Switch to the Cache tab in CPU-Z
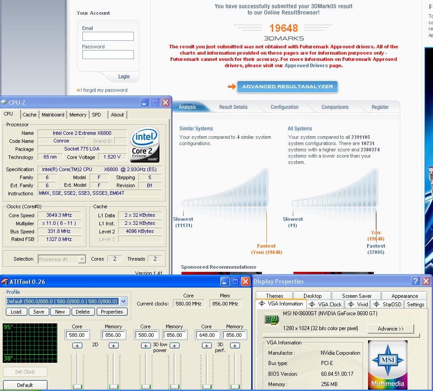The width and height of the screenshot is (433, 391). coord(29,115)
